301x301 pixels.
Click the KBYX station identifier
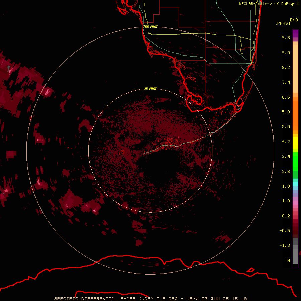click(193, 299)
